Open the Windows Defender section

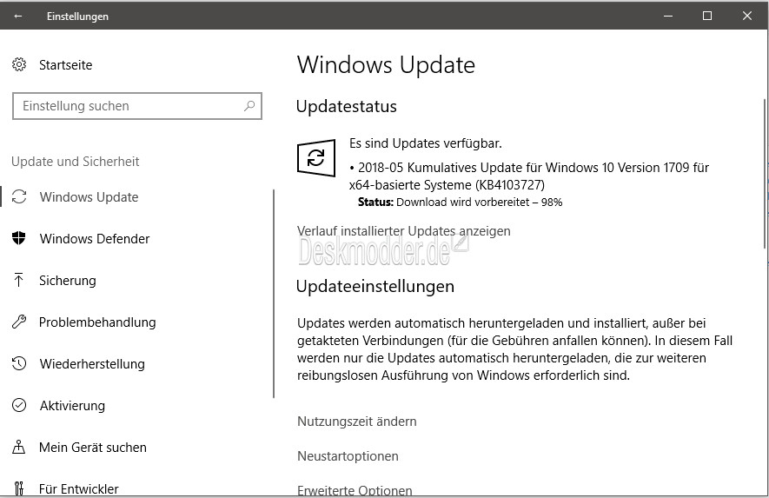95,238
